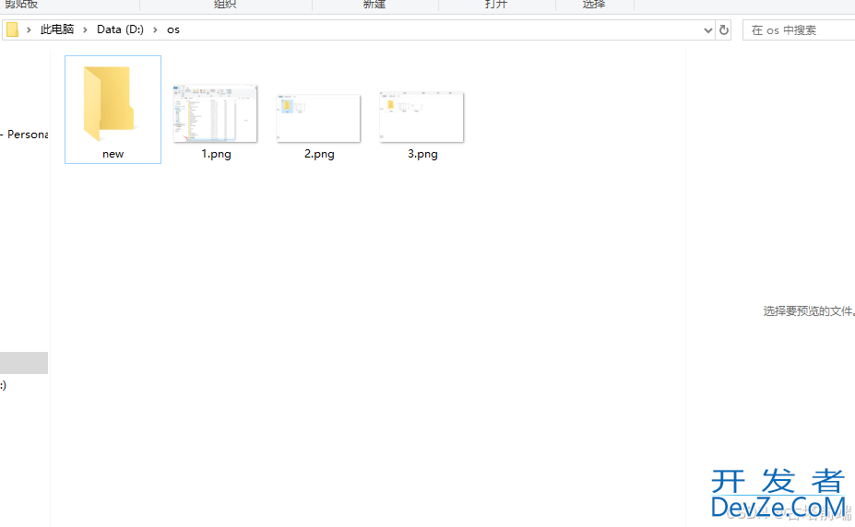Click the os breadcrumb segment
This screenshot has height=527, width=855.
click(x=173, y=29)
